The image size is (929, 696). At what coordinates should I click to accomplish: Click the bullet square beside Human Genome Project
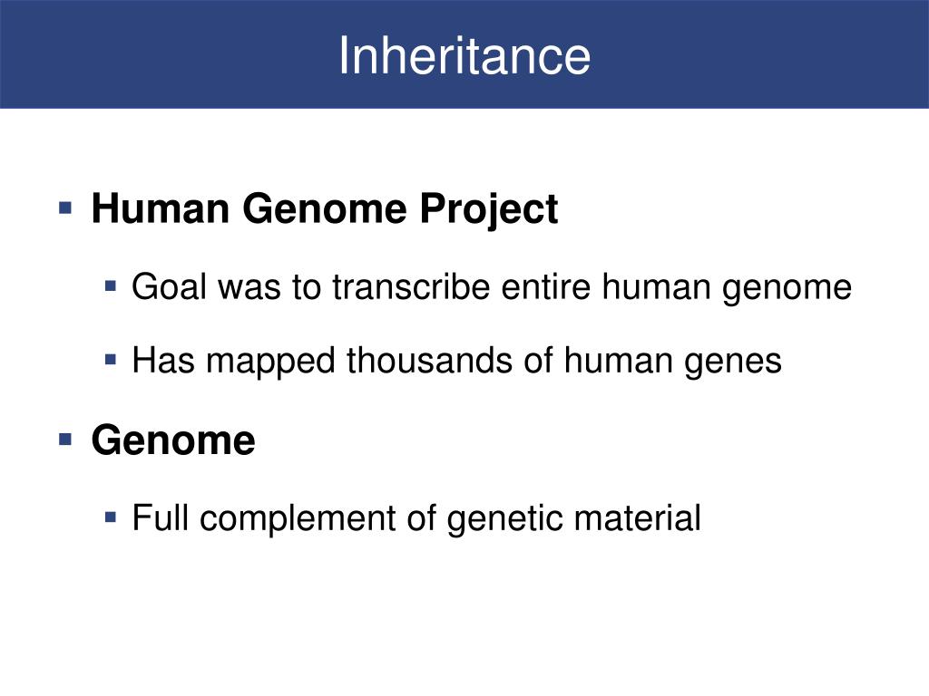coord(65,208)
